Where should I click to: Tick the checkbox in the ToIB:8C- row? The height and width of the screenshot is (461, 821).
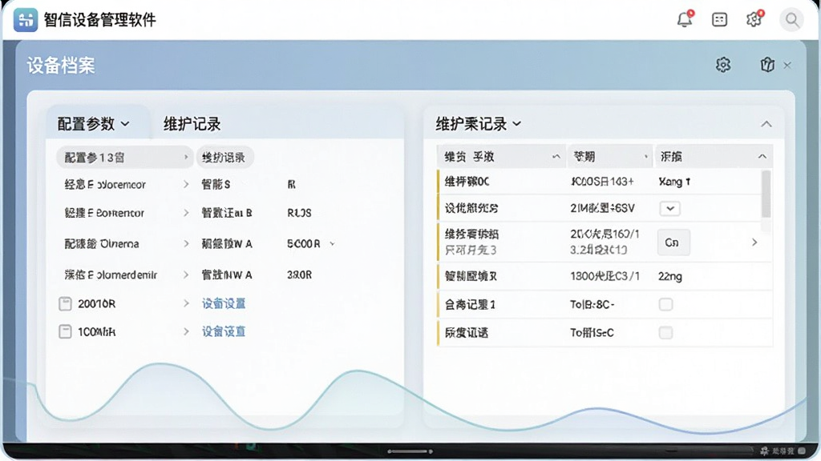click(x=665, y=304)
